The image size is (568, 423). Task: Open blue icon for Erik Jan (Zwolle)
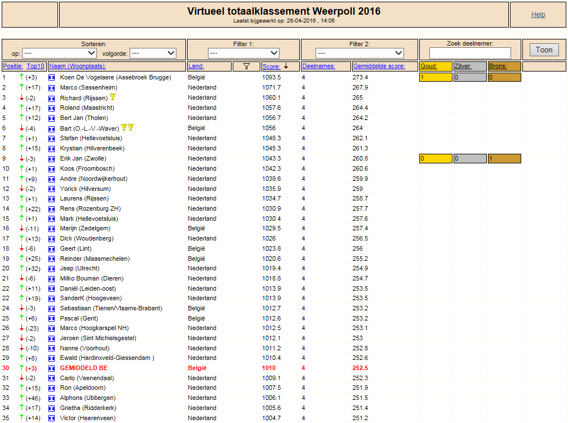51,159
